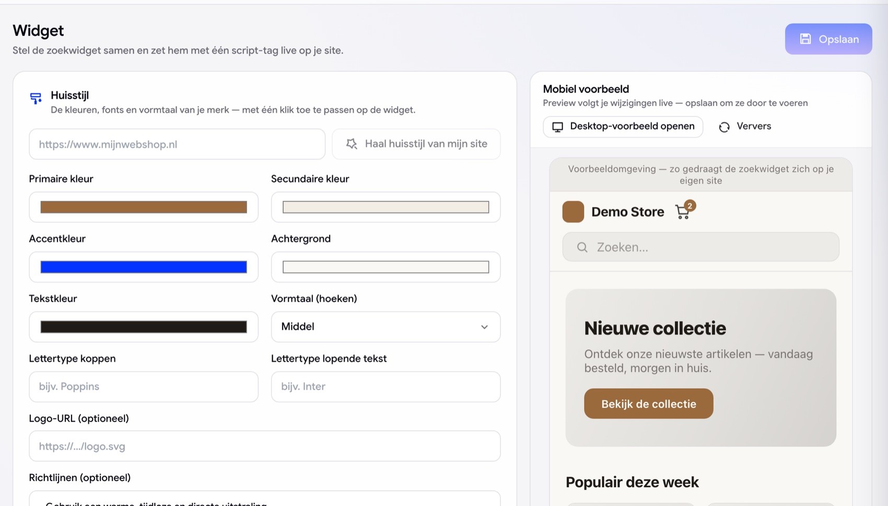This screenshot has width=888, height=506.
Task: Click Haal huisstijl van mijn site
Action: click(416, 144)
